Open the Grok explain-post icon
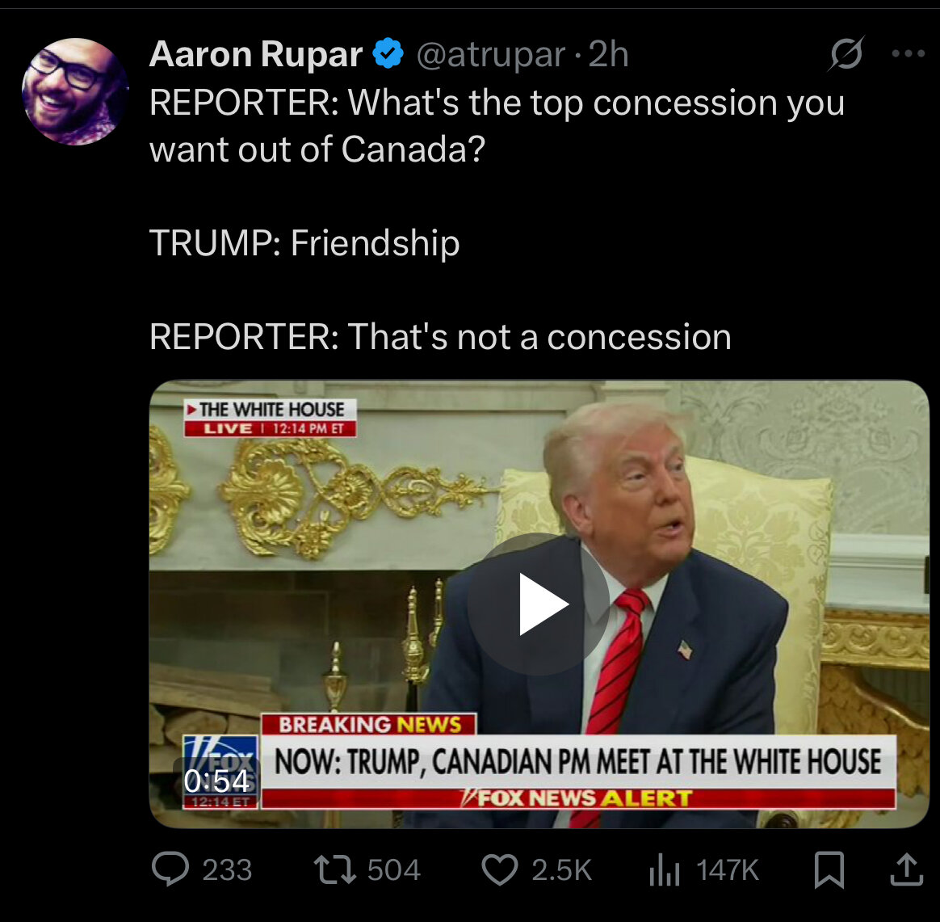The width and height of the screenshot is (940, 922). point(846,54)
